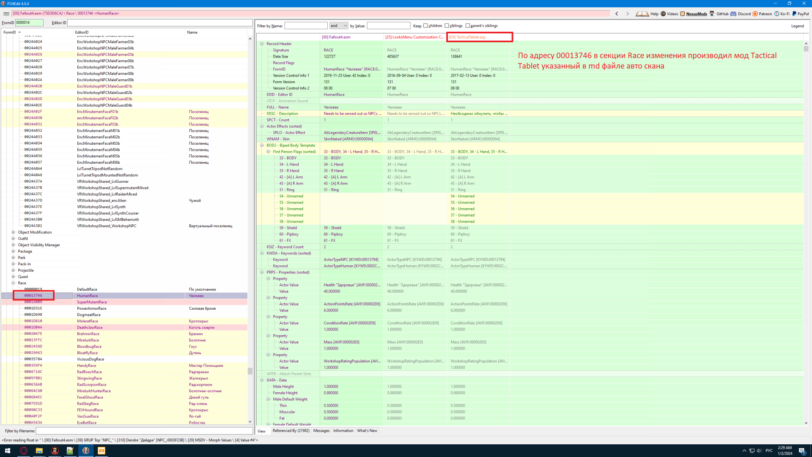Open the hamburger menu icon
The height and width of the screenshot is (457, 812).
pyautogui.click(x=6, y=14)
